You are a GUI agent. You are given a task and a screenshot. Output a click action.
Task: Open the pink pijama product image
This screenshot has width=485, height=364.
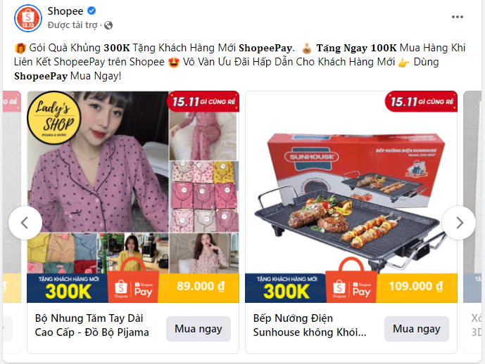[x=133, y=197]
